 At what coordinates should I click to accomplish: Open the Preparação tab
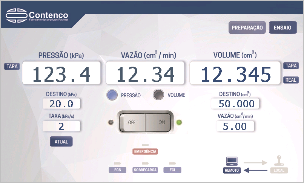coord(247,28)
